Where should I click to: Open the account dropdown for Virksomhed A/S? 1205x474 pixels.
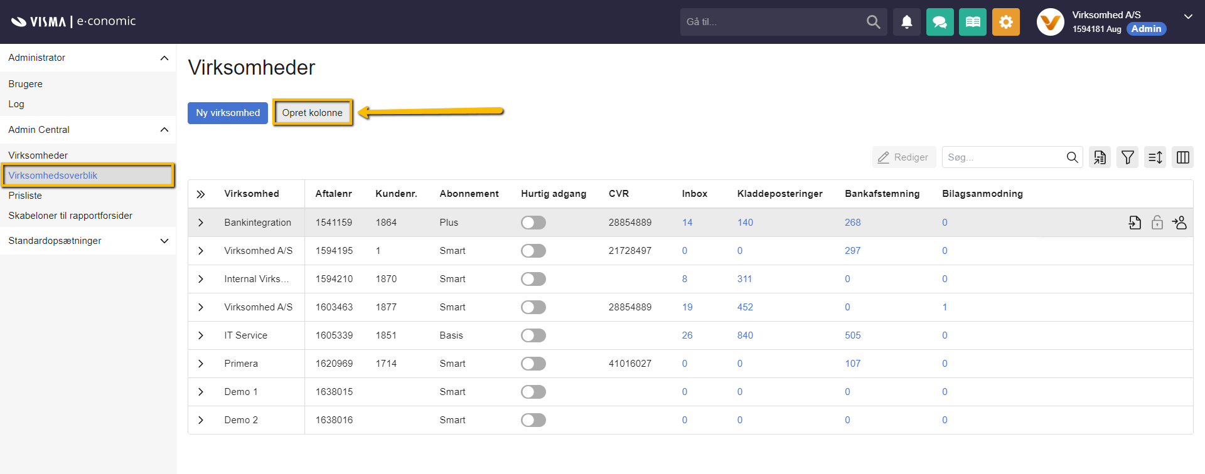[1187, 17]
